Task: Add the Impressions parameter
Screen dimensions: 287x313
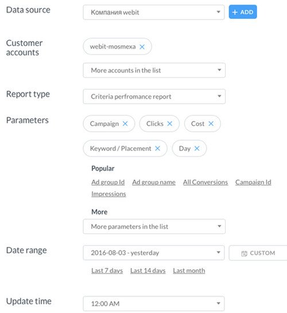Action: [108, 194]
